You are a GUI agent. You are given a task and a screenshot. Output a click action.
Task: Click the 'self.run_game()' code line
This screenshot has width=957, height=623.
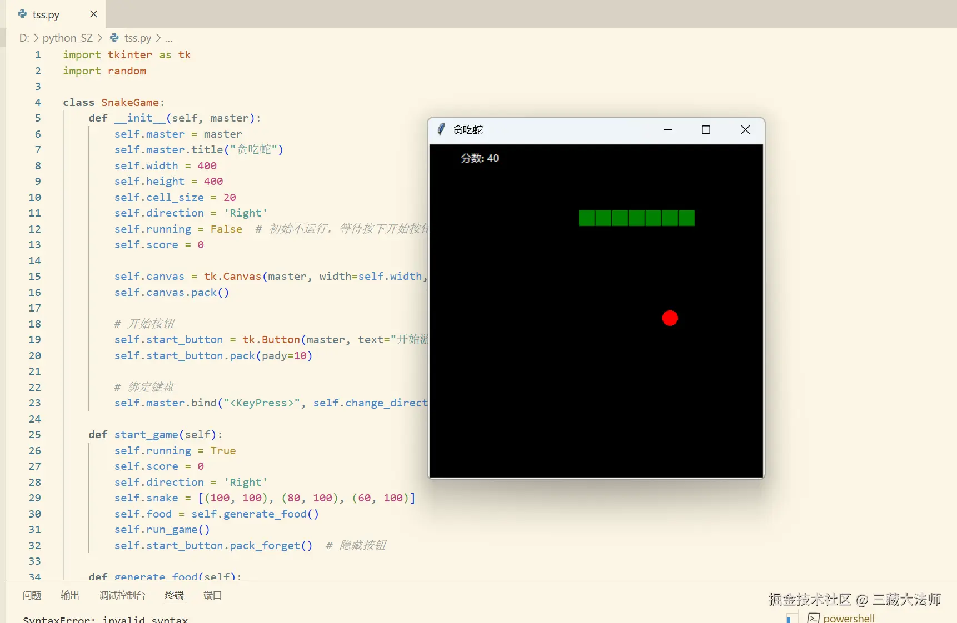[x=162, y=529]
